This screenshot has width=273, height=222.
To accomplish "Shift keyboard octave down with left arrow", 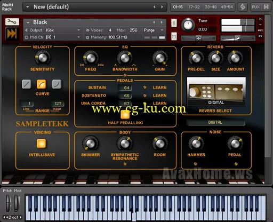I will tap(4, 217).
